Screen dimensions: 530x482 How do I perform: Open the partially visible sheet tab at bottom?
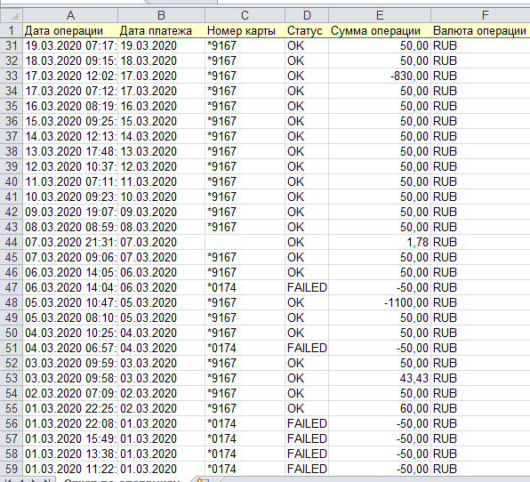pyautogui.click(x=122, y=480)
